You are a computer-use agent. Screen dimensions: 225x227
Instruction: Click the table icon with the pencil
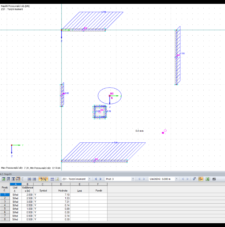click(x=57, y=179)
